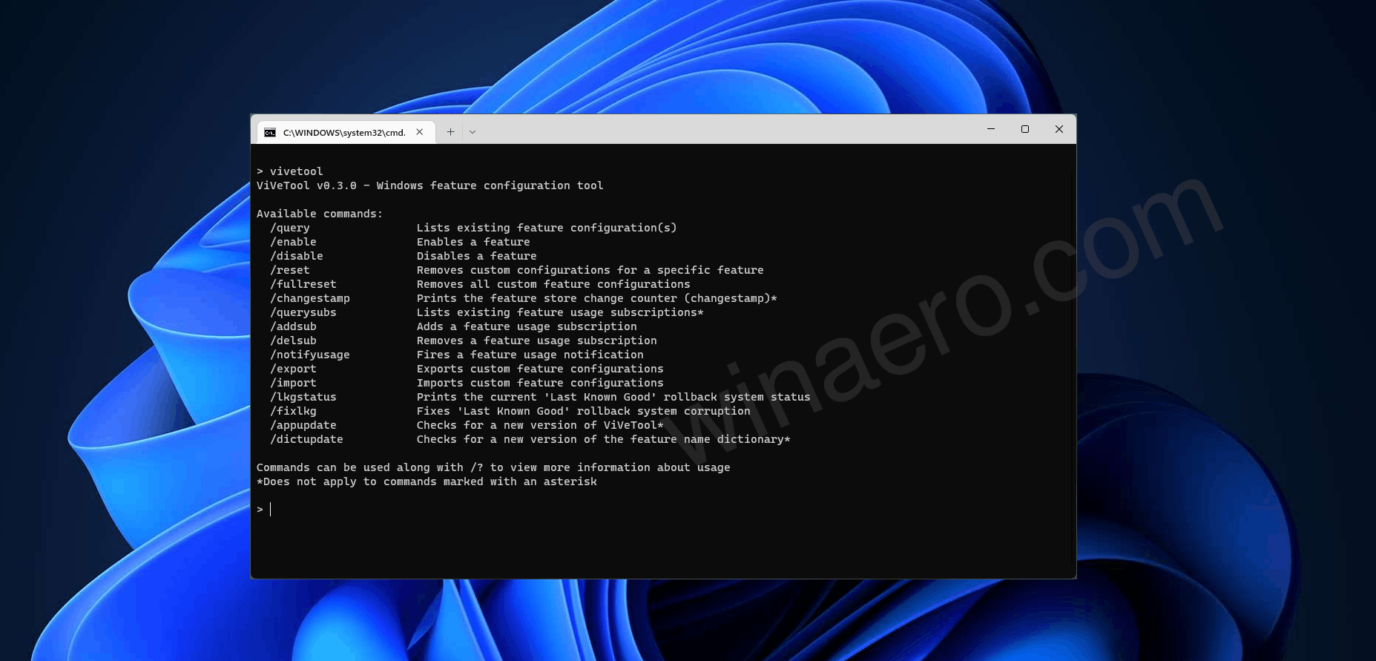Click the /addsub command text

[293, 326]
